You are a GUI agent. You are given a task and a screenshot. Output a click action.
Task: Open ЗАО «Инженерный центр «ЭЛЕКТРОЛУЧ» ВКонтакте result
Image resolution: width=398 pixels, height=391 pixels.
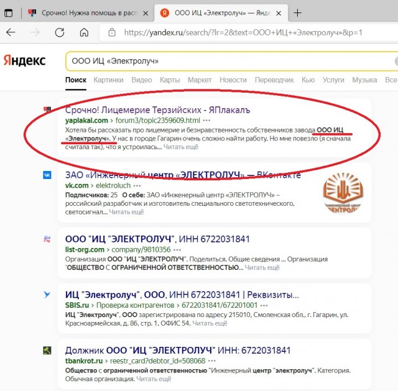183,175
